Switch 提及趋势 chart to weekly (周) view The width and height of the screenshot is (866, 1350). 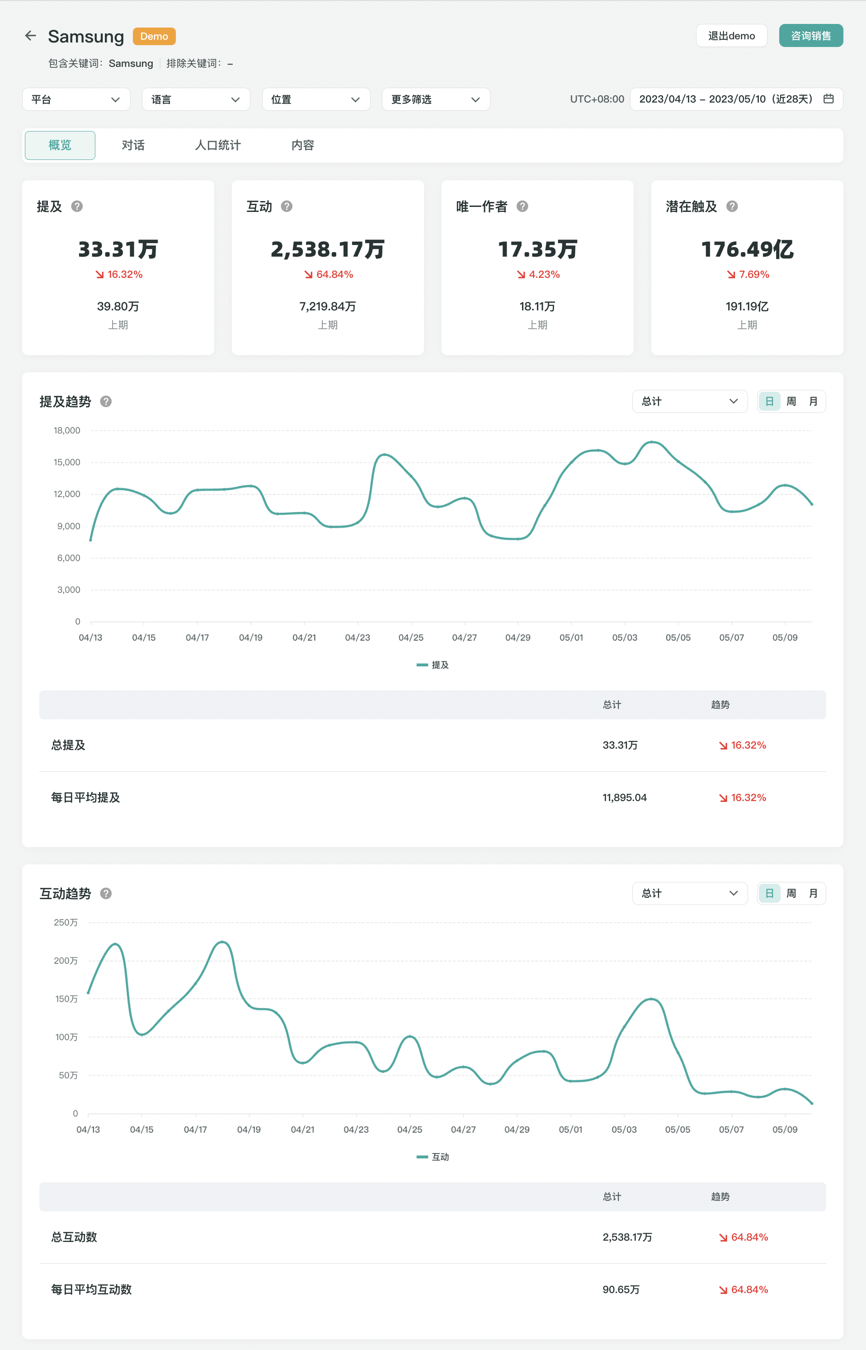click(791, 401)
